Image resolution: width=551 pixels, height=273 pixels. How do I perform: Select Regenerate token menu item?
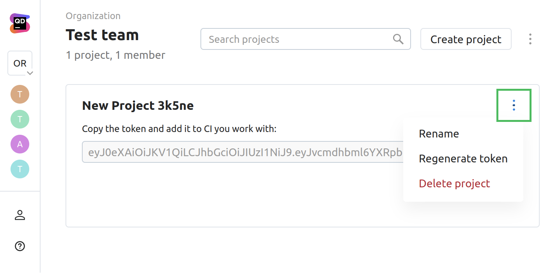(463, 159)
